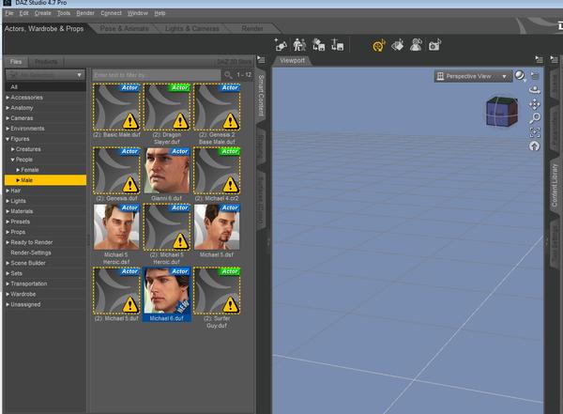Image resolution: width=563 pixels, height=414 pixels.
Task: Open the Edit menu
Action: (x=23, y=13)
